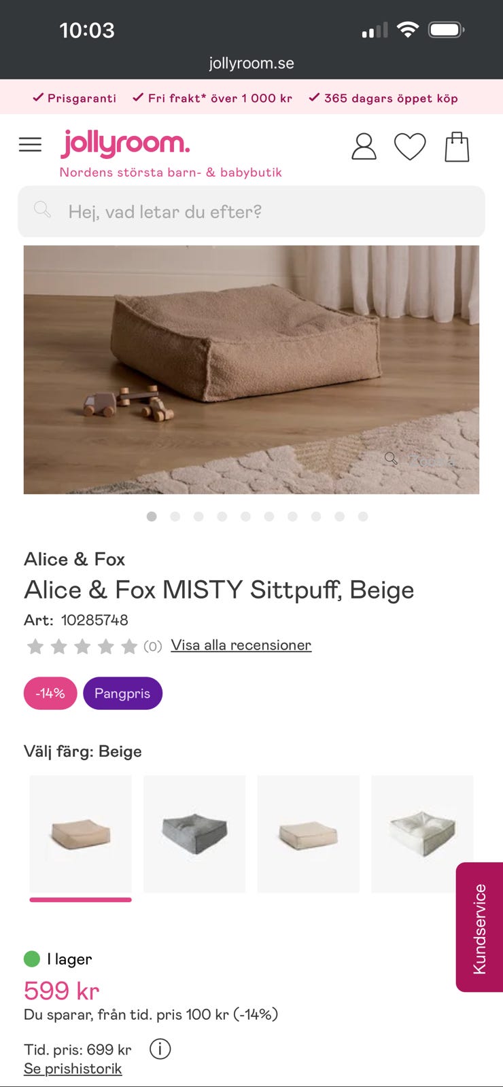503x1087 pixels.
Task: Open the user account icon
Action: pyautogui.click(x=364, y=146)
